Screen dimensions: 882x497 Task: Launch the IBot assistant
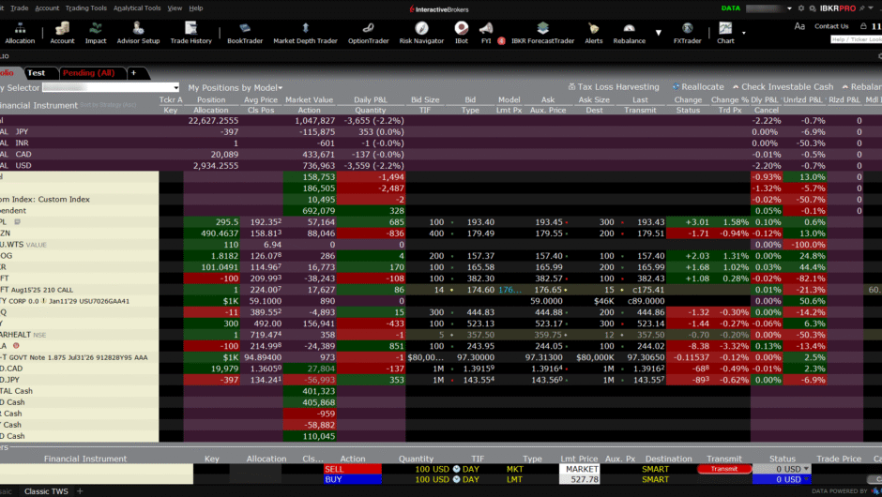(x=461, y=33)
